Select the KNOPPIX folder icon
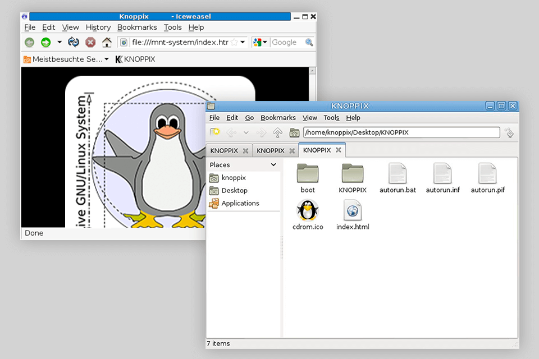 (353, 173)
